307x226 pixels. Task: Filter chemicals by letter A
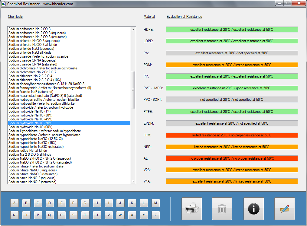(14, 203)
